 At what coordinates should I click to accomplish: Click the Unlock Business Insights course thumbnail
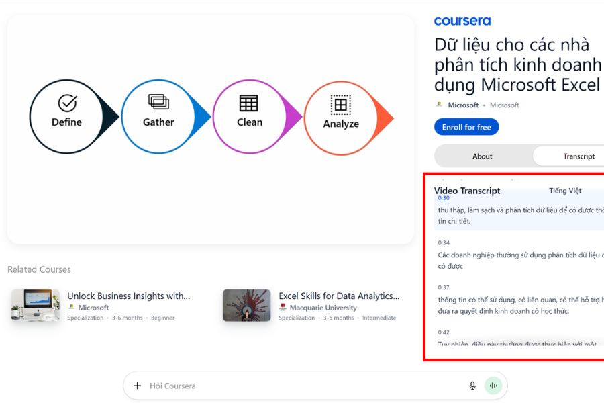(36, 305)
